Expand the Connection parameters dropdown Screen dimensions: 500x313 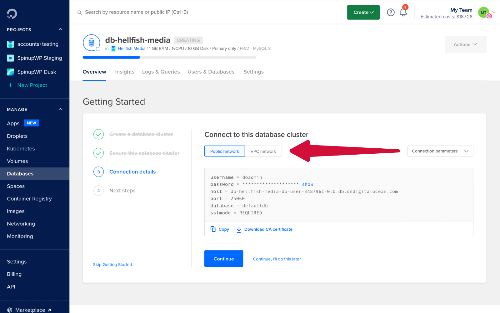point(440,151)
